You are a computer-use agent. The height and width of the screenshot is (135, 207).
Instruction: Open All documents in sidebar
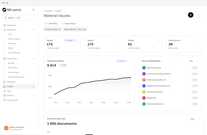[14, 39]
